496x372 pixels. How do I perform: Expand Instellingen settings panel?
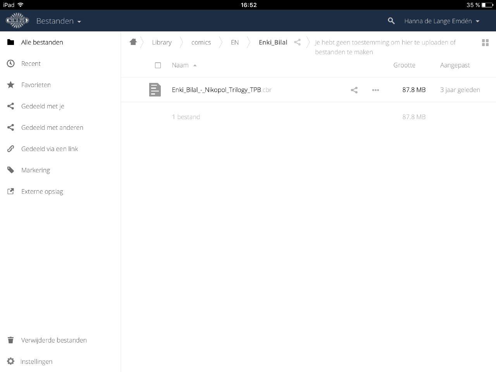(x=36, y=362)
